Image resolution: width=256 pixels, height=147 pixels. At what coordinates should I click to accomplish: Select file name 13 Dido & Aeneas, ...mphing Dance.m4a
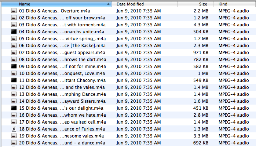(x=62, y=94)
